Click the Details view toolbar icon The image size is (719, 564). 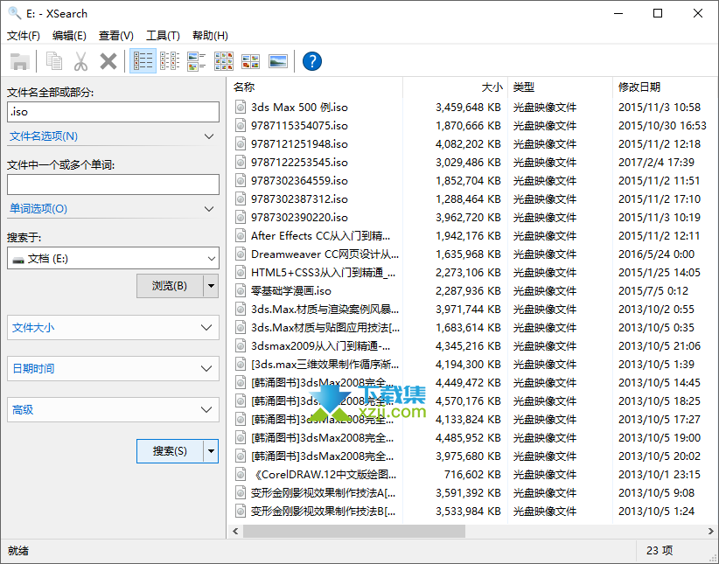143,61
